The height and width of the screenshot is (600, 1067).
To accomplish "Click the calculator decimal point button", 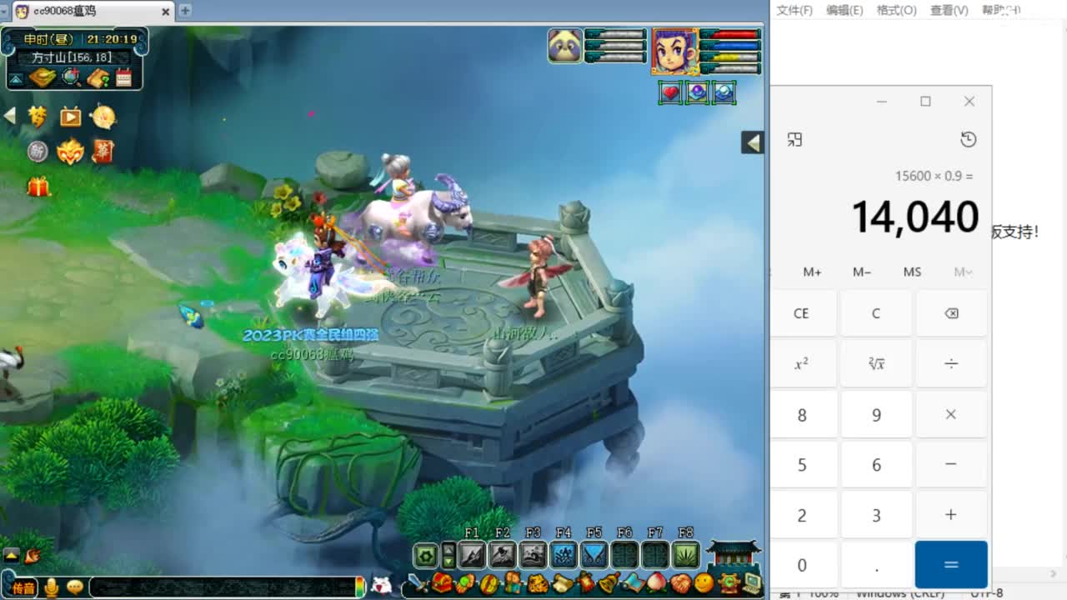I will (875, 565).
